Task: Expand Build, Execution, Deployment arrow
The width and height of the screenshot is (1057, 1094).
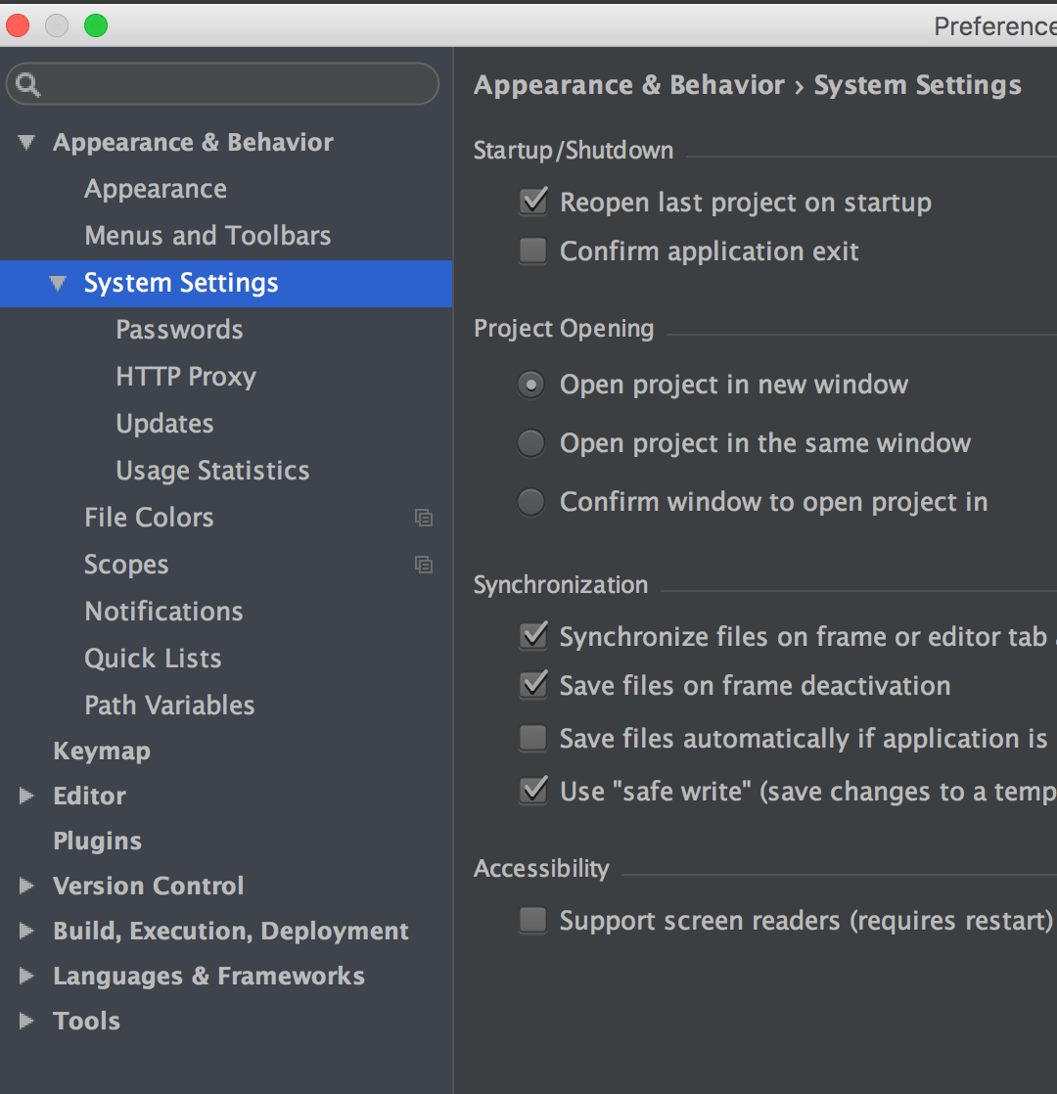Action: coord(26,932)
